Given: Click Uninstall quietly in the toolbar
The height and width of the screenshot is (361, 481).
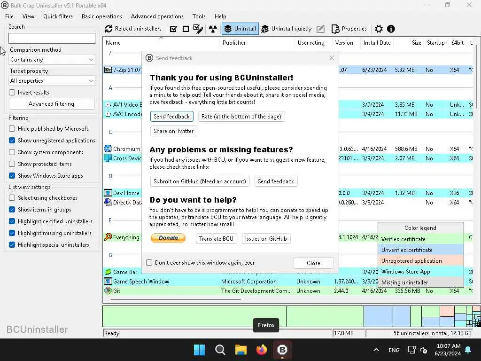Looking at the screenshot, I should (286, 29).
